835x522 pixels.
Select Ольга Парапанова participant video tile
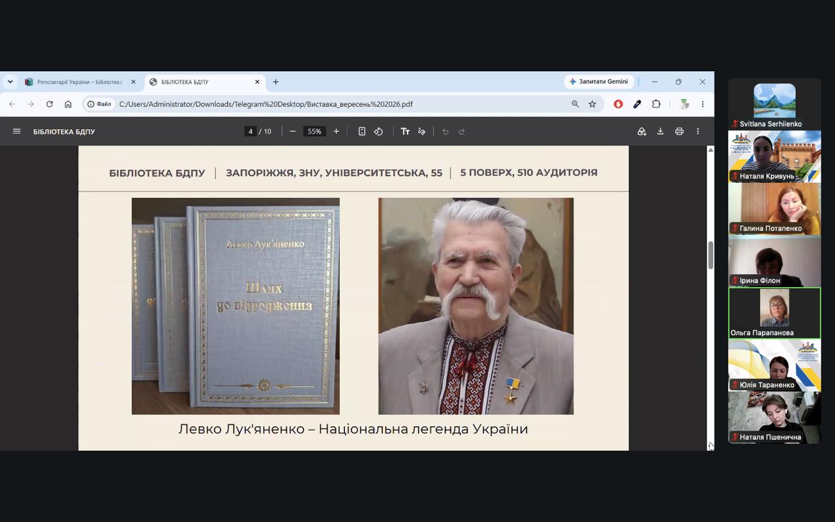coord(774,313)
